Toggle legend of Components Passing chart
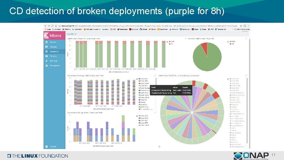This screenshot has height=160, width=284. (137, 79)
